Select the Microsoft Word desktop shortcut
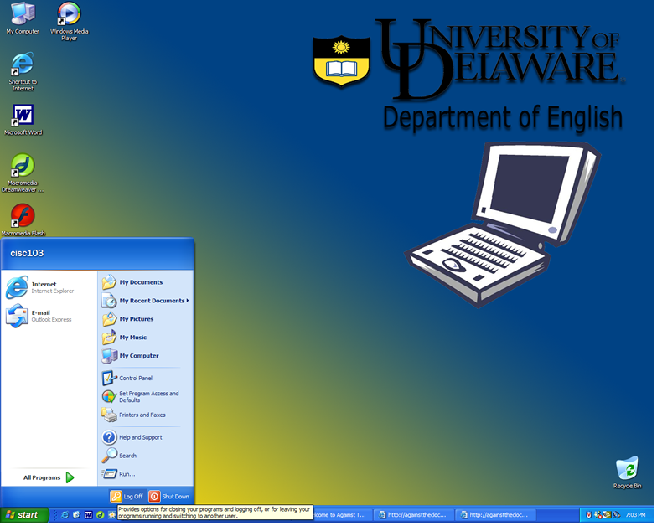The width and height of the screenshot is (657, 526). pyautogui.click(x=23, y=120)
